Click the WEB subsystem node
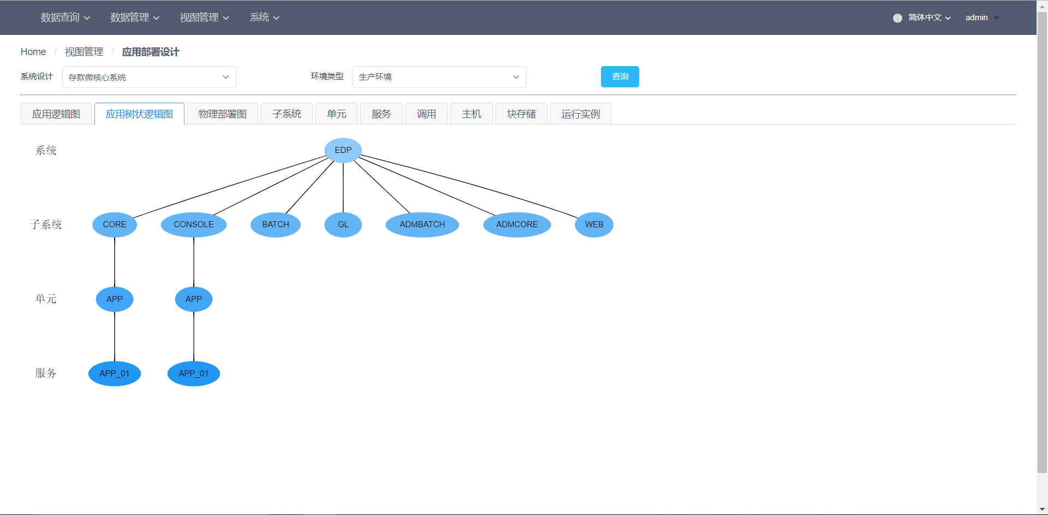Screen dimensions: 1048x515 click(594, 224)
